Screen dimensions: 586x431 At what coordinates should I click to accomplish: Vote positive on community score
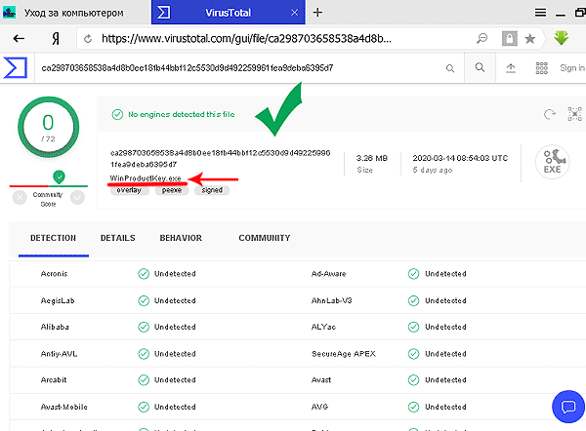click(x=77, y=197)
